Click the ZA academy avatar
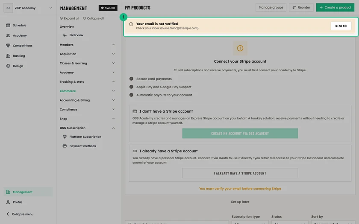This screenshot has width=359, height=224. tap(8, 8)
